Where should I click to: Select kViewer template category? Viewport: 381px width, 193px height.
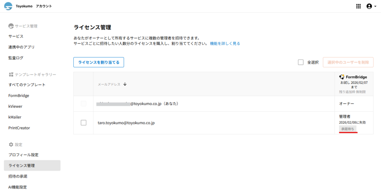pyautogui.click(x=16, y=106)
